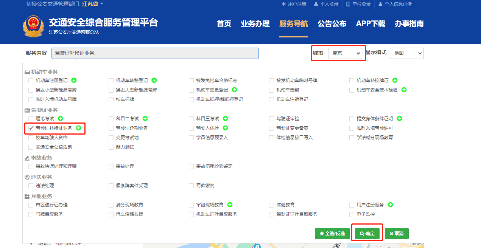
Task: Click green plus icon beside 科目二考试
Action: coord(145,118)
